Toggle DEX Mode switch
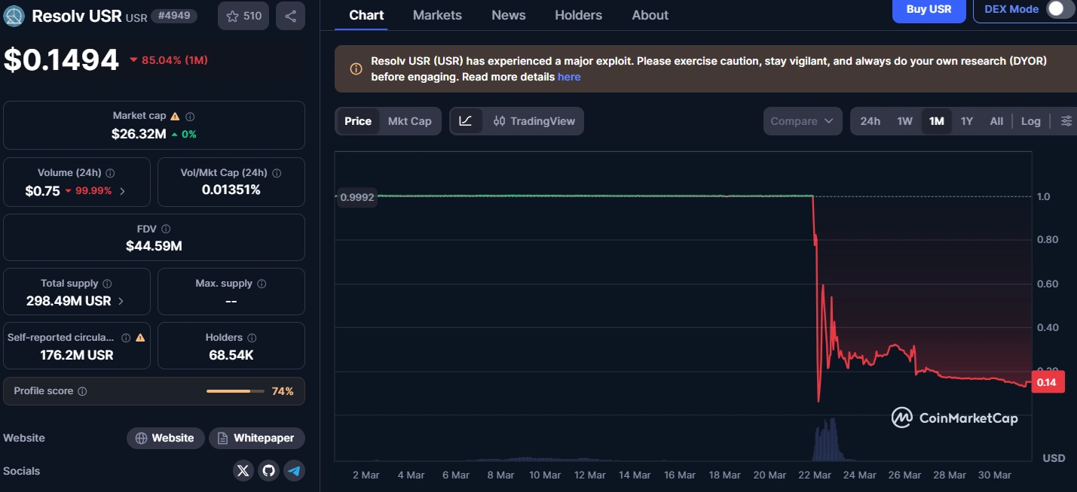 click(x=1057, y=10)
